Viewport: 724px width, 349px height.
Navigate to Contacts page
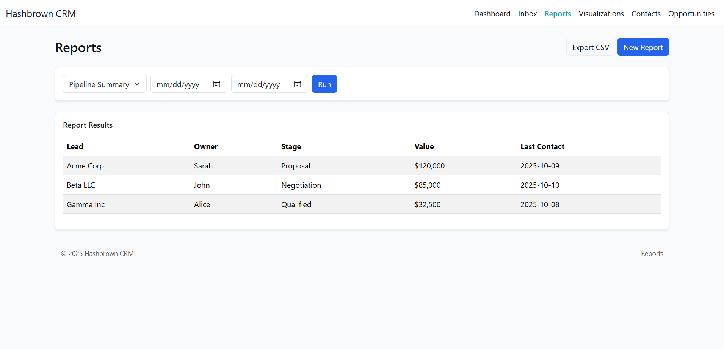click(646, 14)
